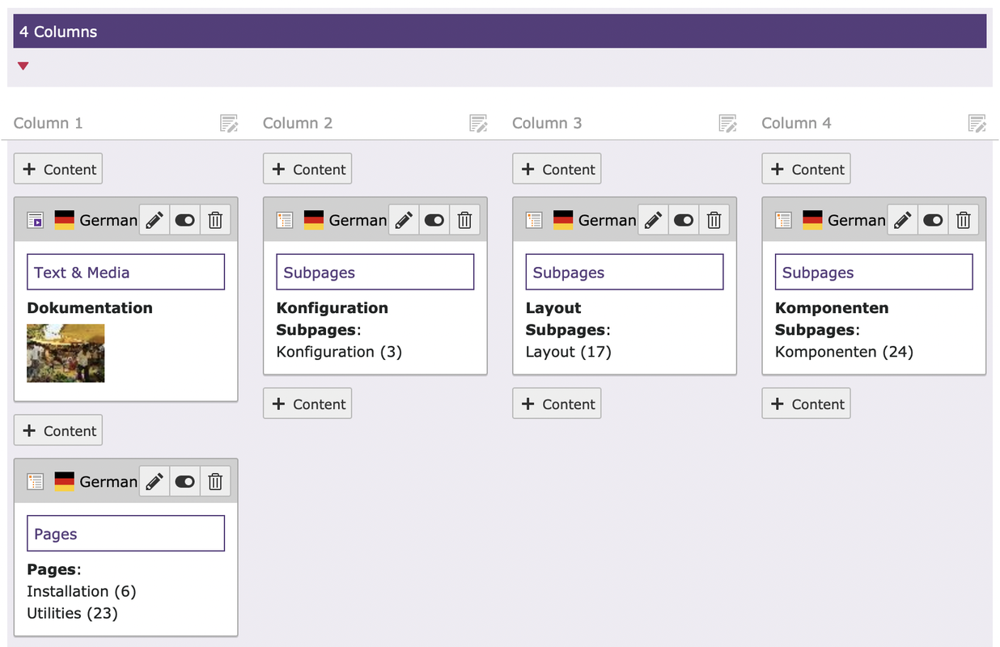Click the Column 2 label
1000x647 pixels.
(x=298, y=123)
